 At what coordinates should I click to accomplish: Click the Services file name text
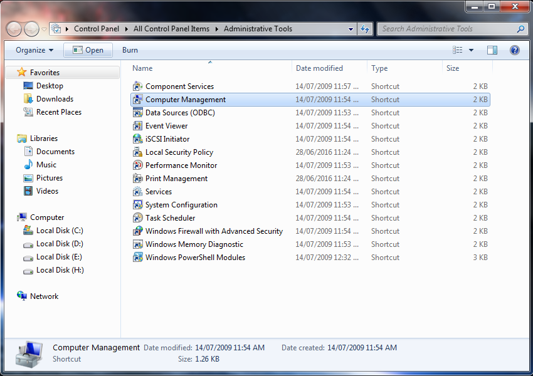pyautogui.click(x=159, y=192)
